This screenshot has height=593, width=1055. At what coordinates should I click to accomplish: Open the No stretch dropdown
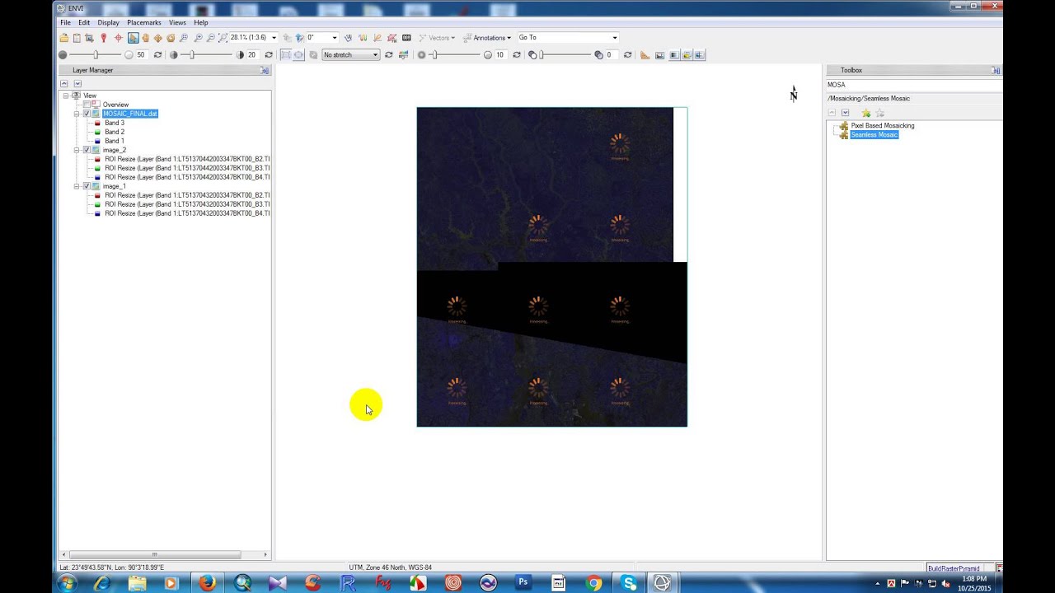350,55
